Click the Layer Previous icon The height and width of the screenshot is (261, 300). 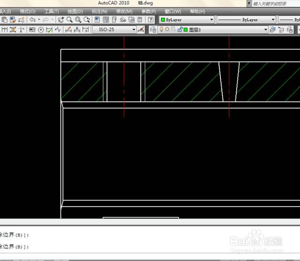281,30
